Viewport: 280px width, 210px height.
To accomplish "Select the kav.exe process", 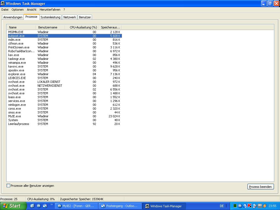I will point(65,55).
